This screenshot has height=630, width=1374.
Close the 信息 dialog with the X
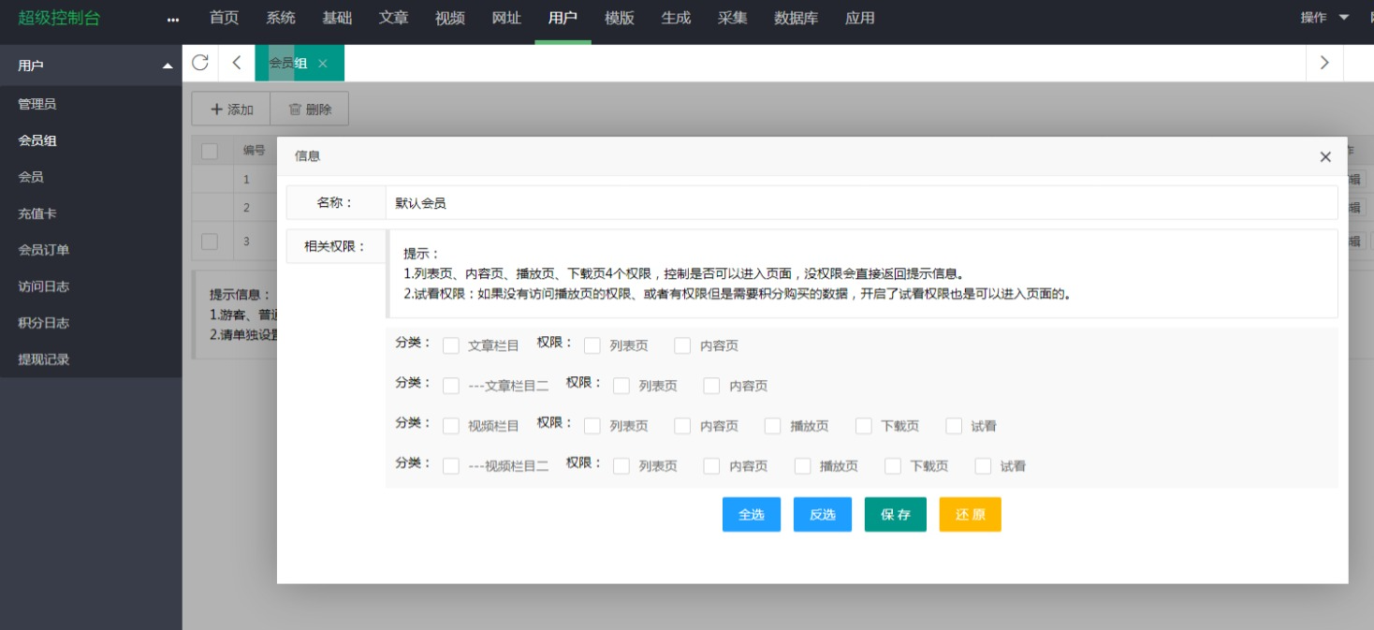pyautogui.click(x=1324, y=157)
